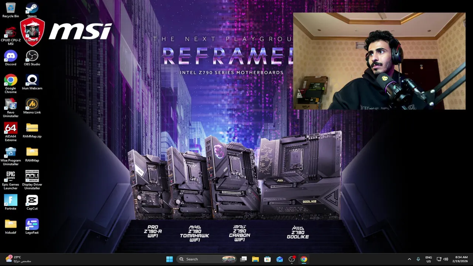The height and width of the screenshot is (266, 473).
Task: Click the Display Driver Uninstaller icon
Action: (x=32, y=180)
